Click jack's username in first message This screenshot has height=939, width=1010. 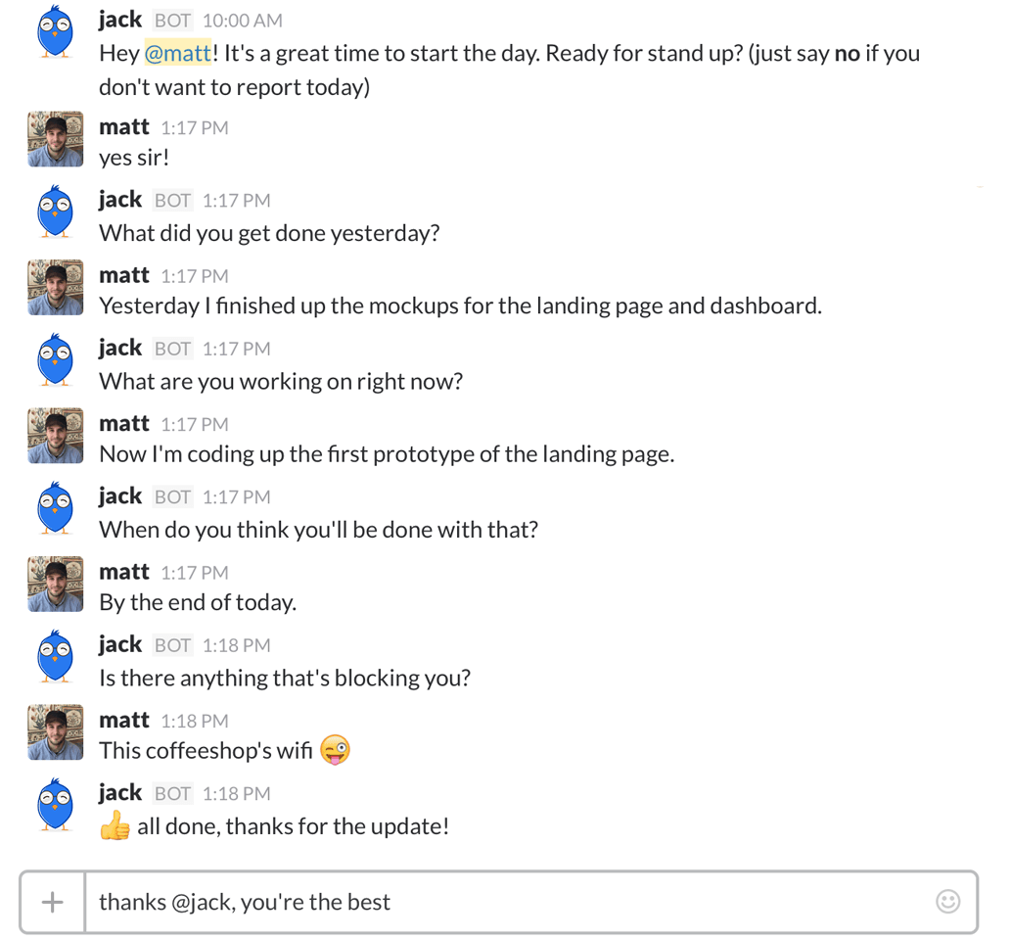pos(120,20)
